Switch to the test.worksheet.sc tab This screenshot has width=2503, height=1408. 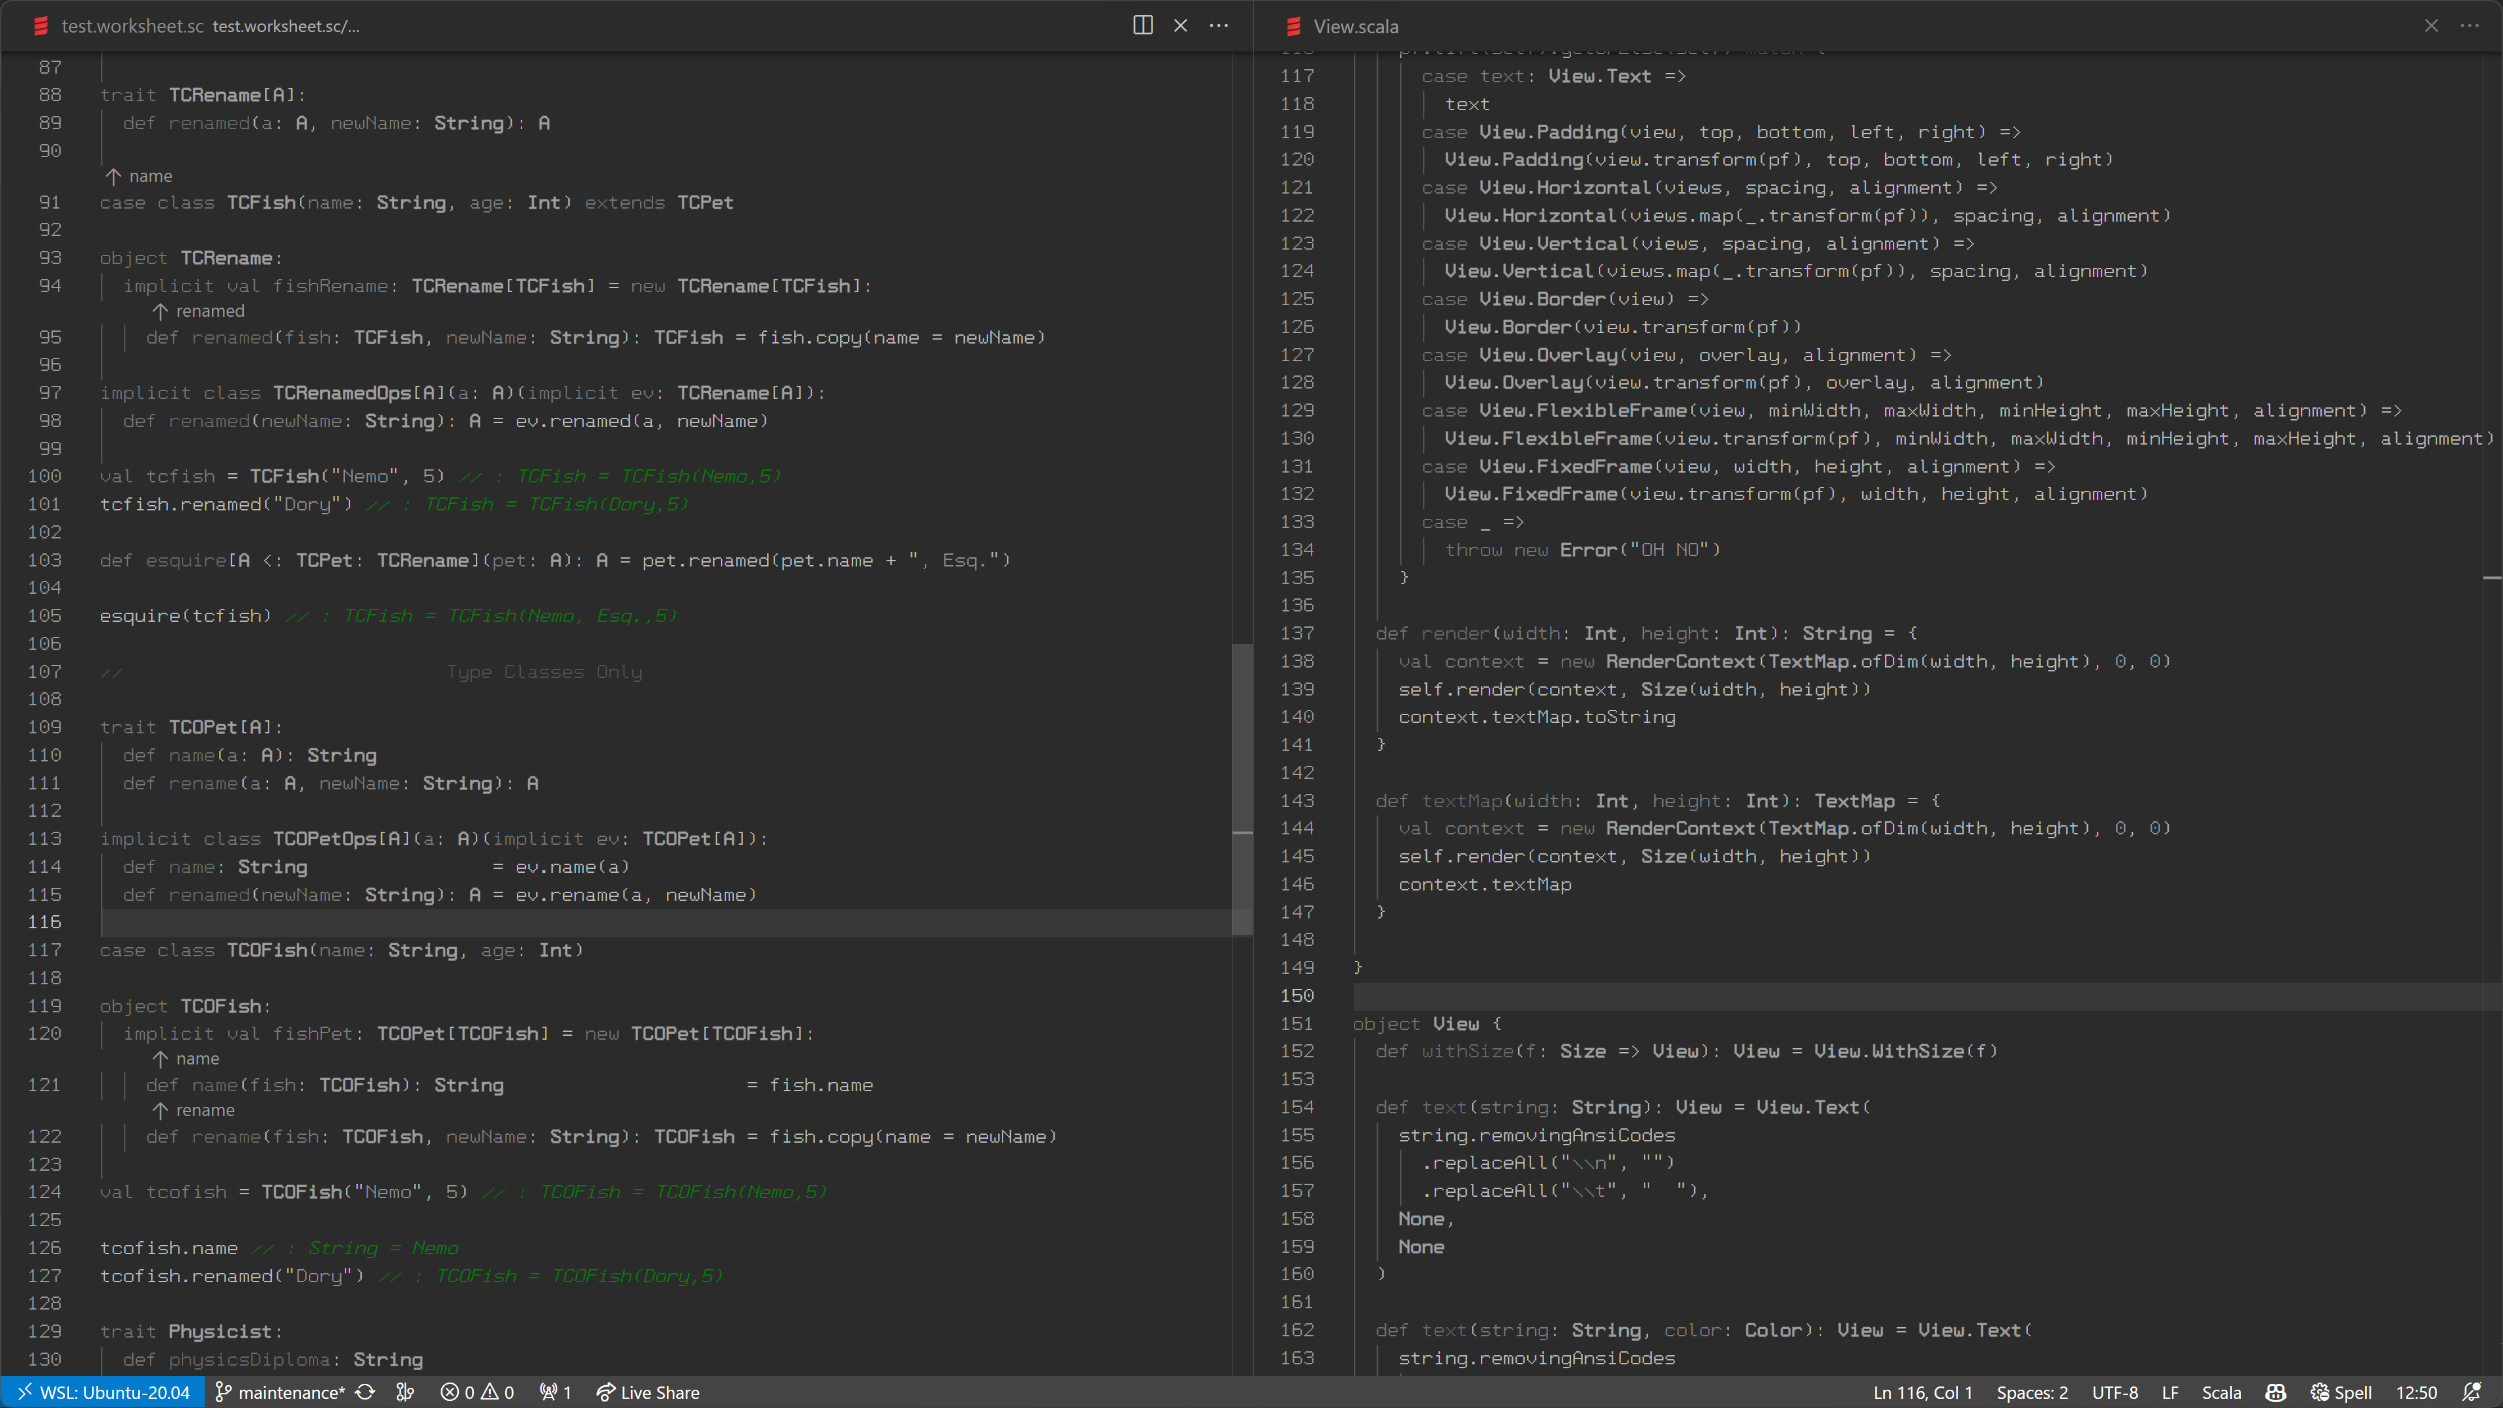coord(132,26)
